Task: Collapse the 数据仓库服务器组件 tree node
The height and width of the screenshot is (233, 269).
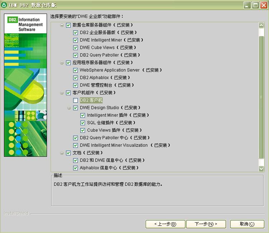Action: [x=62, y=25]
